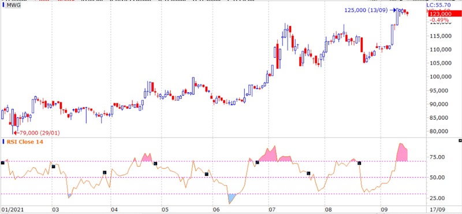Click the 03 month label on time axis
Image resolution: width=462 pixels, height=214 pixels.
(55, 209)
